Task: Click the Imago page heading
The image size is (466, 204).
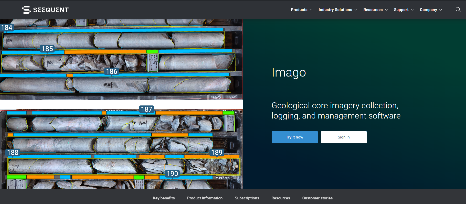Action: (x=289, y=72)
